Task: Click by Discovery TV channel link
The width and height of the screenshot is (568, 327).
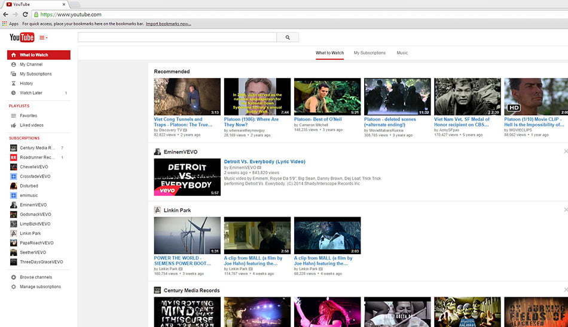Action: click(170, 130)
